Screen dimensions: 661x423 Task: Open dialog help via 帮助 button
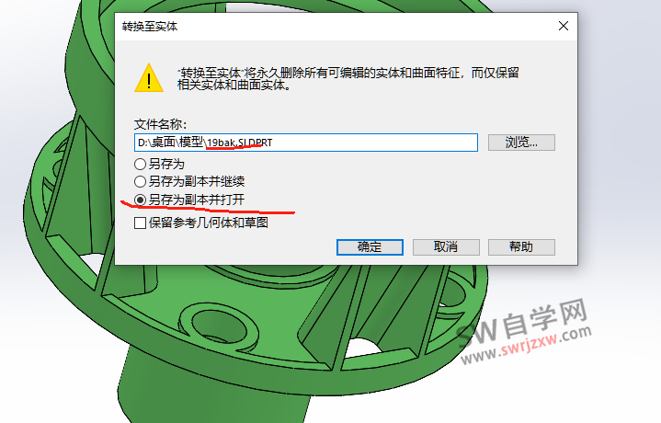[521, 247]
